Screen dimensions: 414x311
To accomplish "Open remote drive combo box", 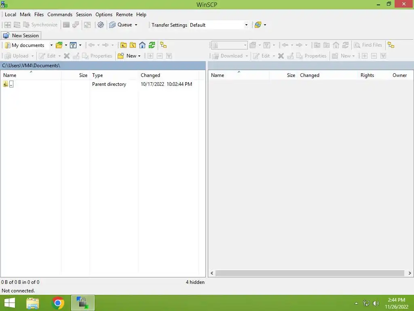I will 229,45.
